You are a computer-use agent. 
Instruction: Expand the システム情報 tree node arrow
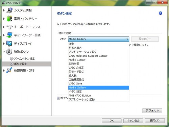pyautogui.click(x=4, y=10)
